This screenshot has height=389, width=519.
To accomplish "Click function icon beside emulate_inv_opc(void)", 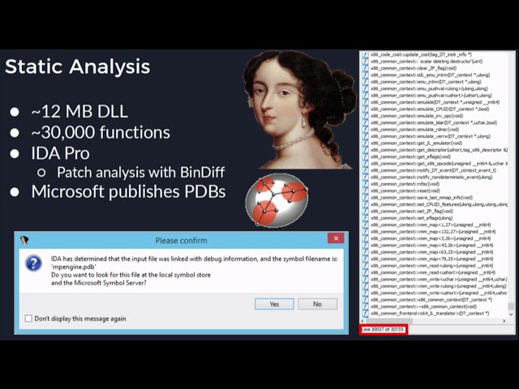I will coord(365,116).
